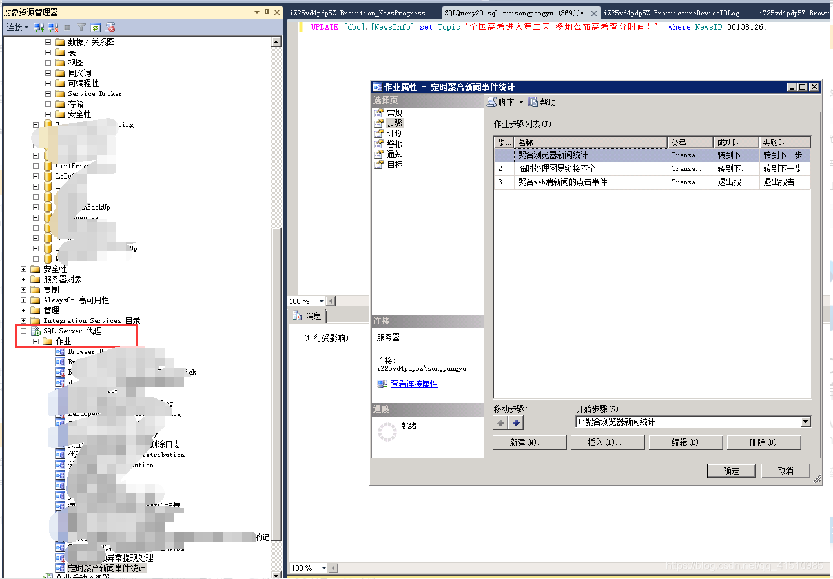Screen dimensions: 833x579
Task: Click the connection properties icon beside 查看连接属性
Action: pyautogui.click(x=382, y=384)
